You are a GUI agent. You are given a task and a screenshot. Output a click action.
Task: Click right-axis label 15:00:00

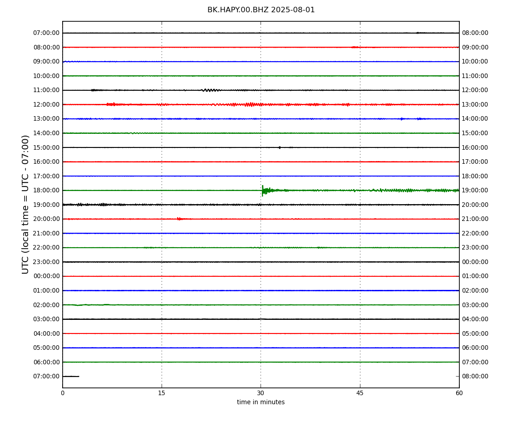click(x=475, y=133)
